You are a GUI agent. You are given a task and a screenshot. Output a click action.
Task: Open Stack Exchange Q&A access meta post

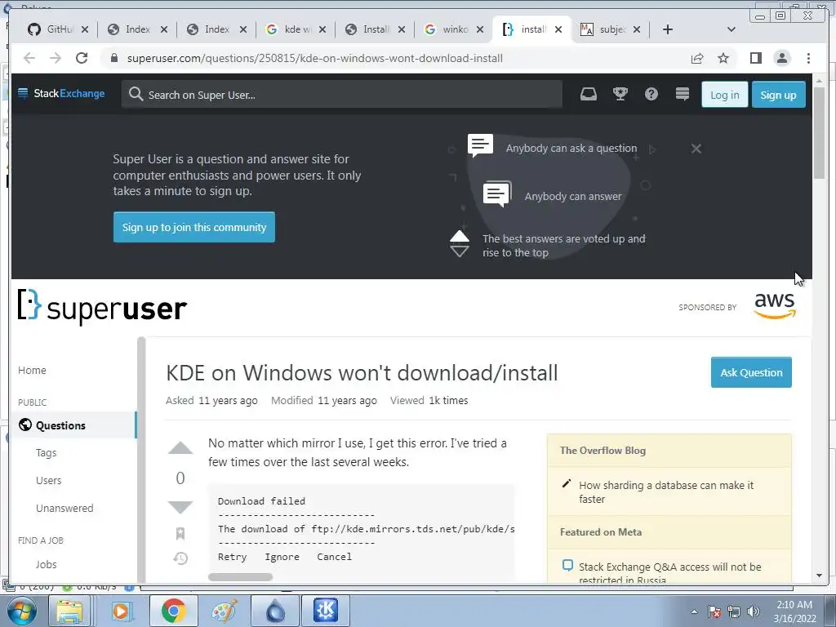tap(669, 573)
